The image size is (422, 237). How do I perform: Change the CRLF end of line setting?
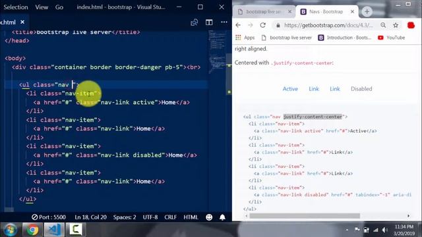pos(170,217)
